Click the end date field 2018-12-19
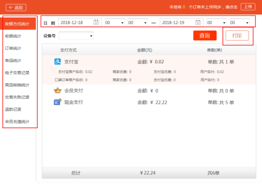 pos(182,22)
